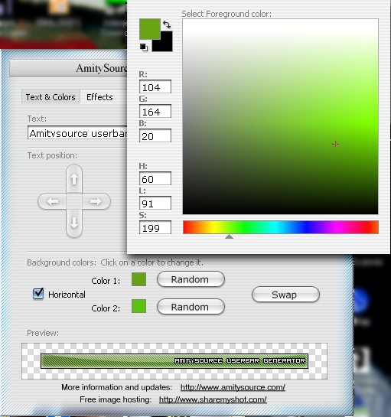Select the green foreground color square

point(150,29)
